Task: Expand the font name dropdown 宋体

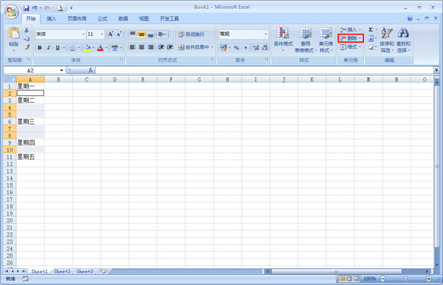Action: (83, 34)
